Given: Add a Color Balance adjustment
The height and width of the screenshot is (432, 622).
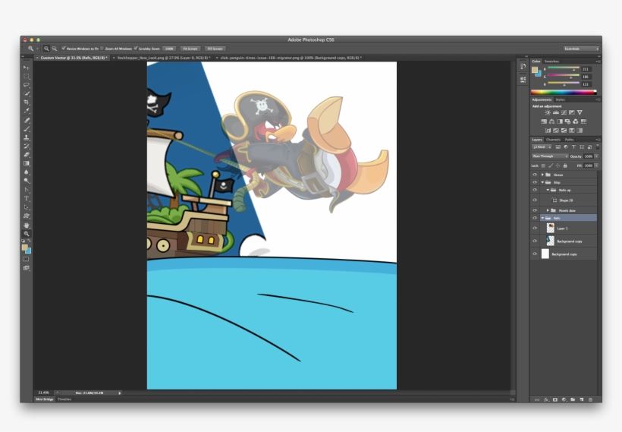Looking at the screenshot, I should coord(551,121).
